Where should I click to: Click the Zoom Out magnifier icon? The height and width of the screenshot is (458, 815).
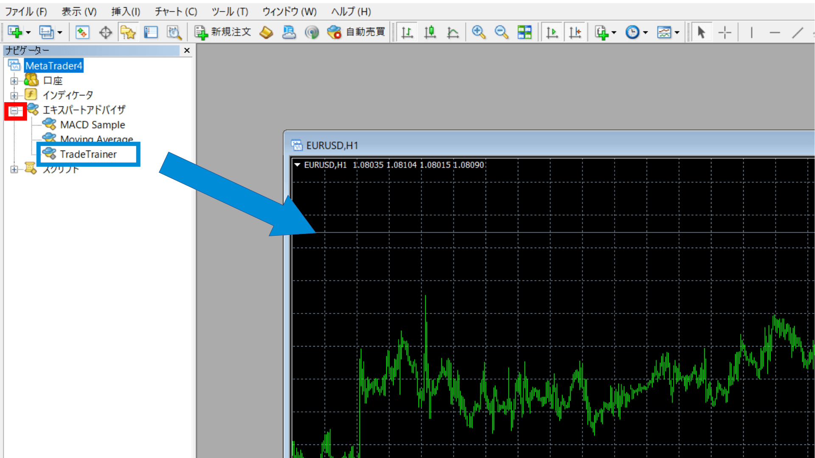click(501, 32)
